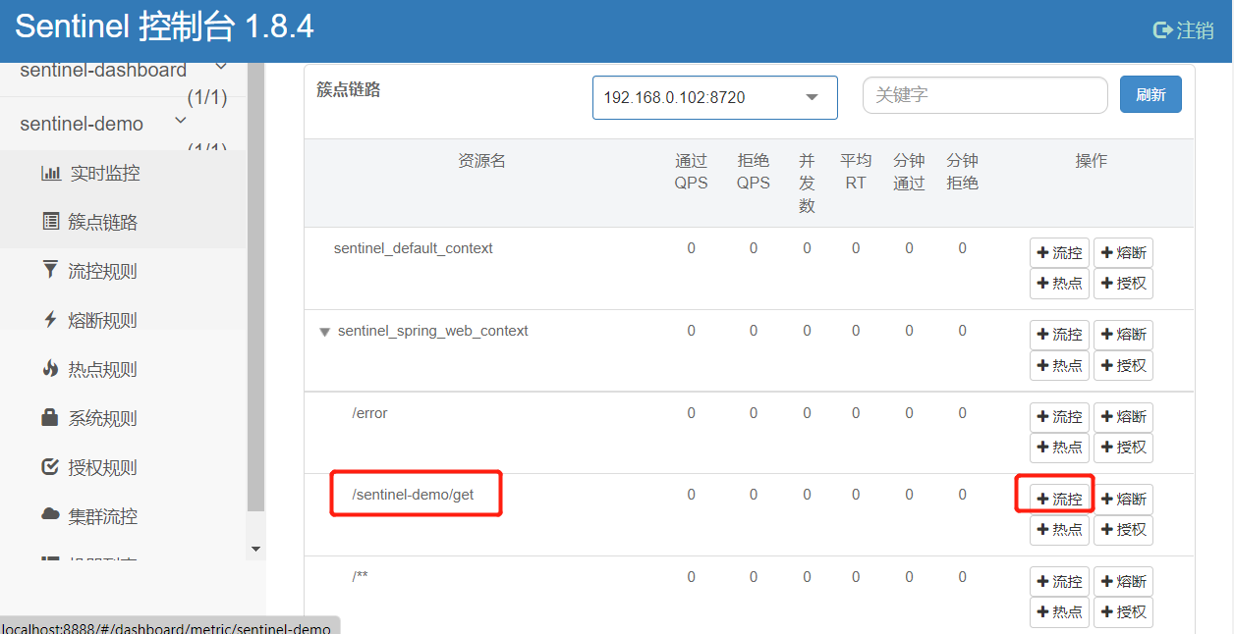Click the flame icon beside 热点规则
The image size is (1234, 634).
coord(51,369)
